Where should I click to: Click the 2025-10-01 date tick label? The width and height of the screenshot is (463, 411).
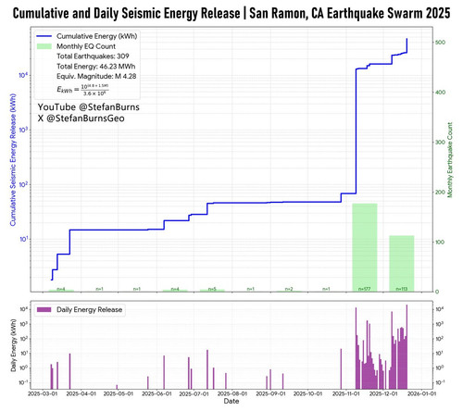(x=307, y=394)
